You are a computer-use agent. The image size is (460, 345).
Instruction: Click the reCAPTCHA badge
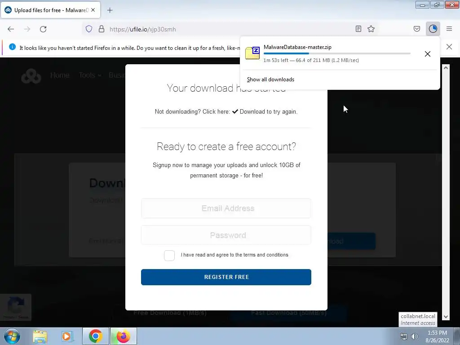(16, 307)
